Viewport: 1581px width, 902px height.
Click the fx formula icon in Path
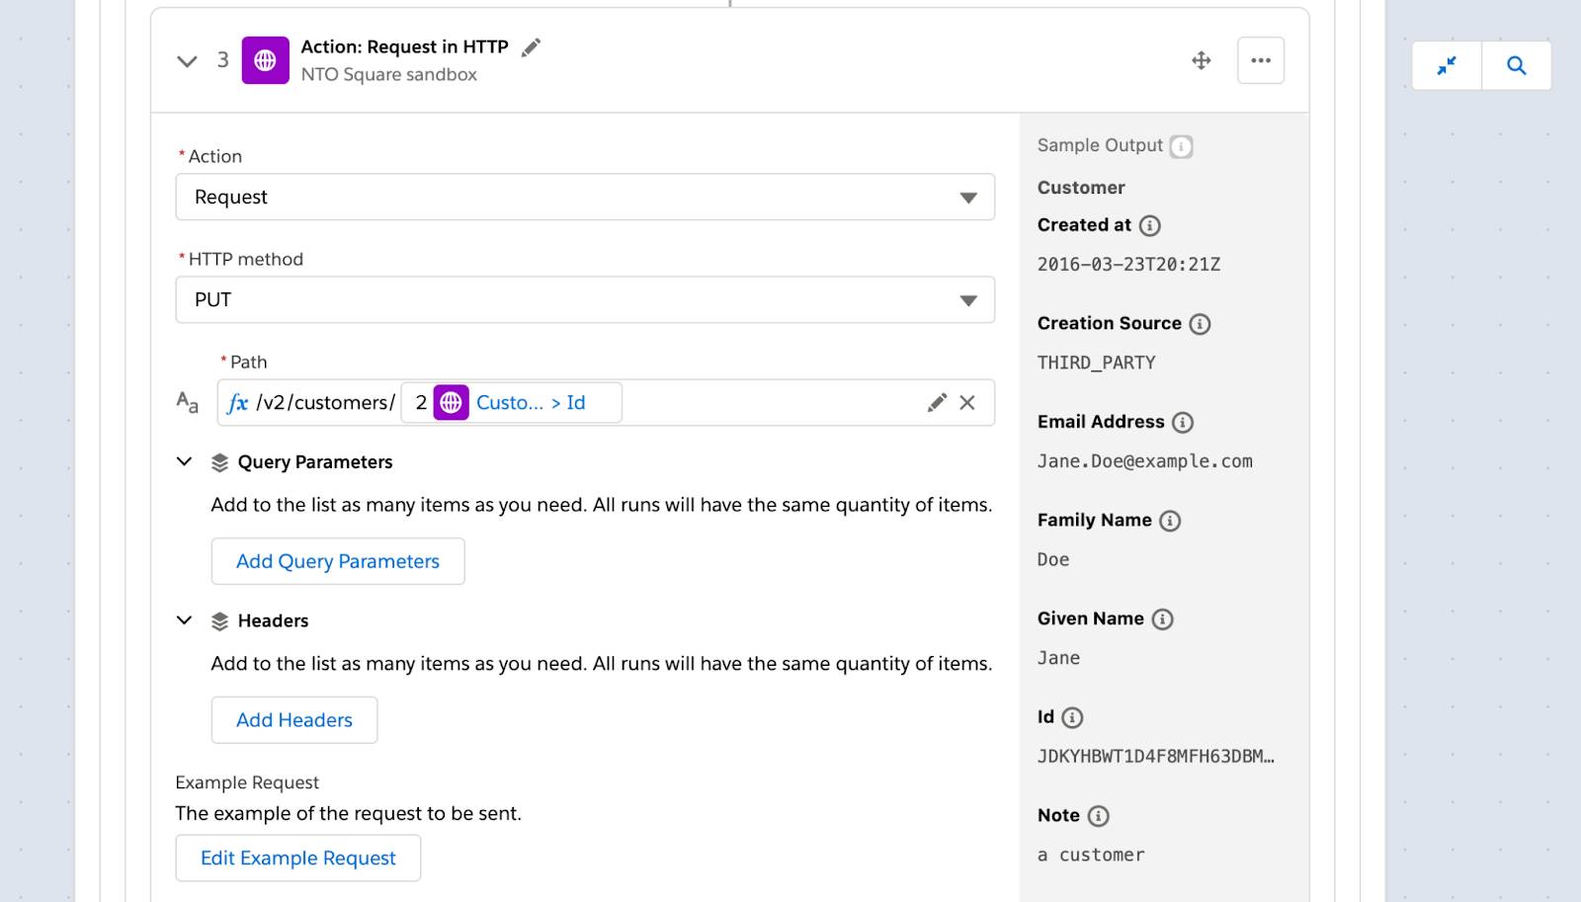tap(238, 403)
